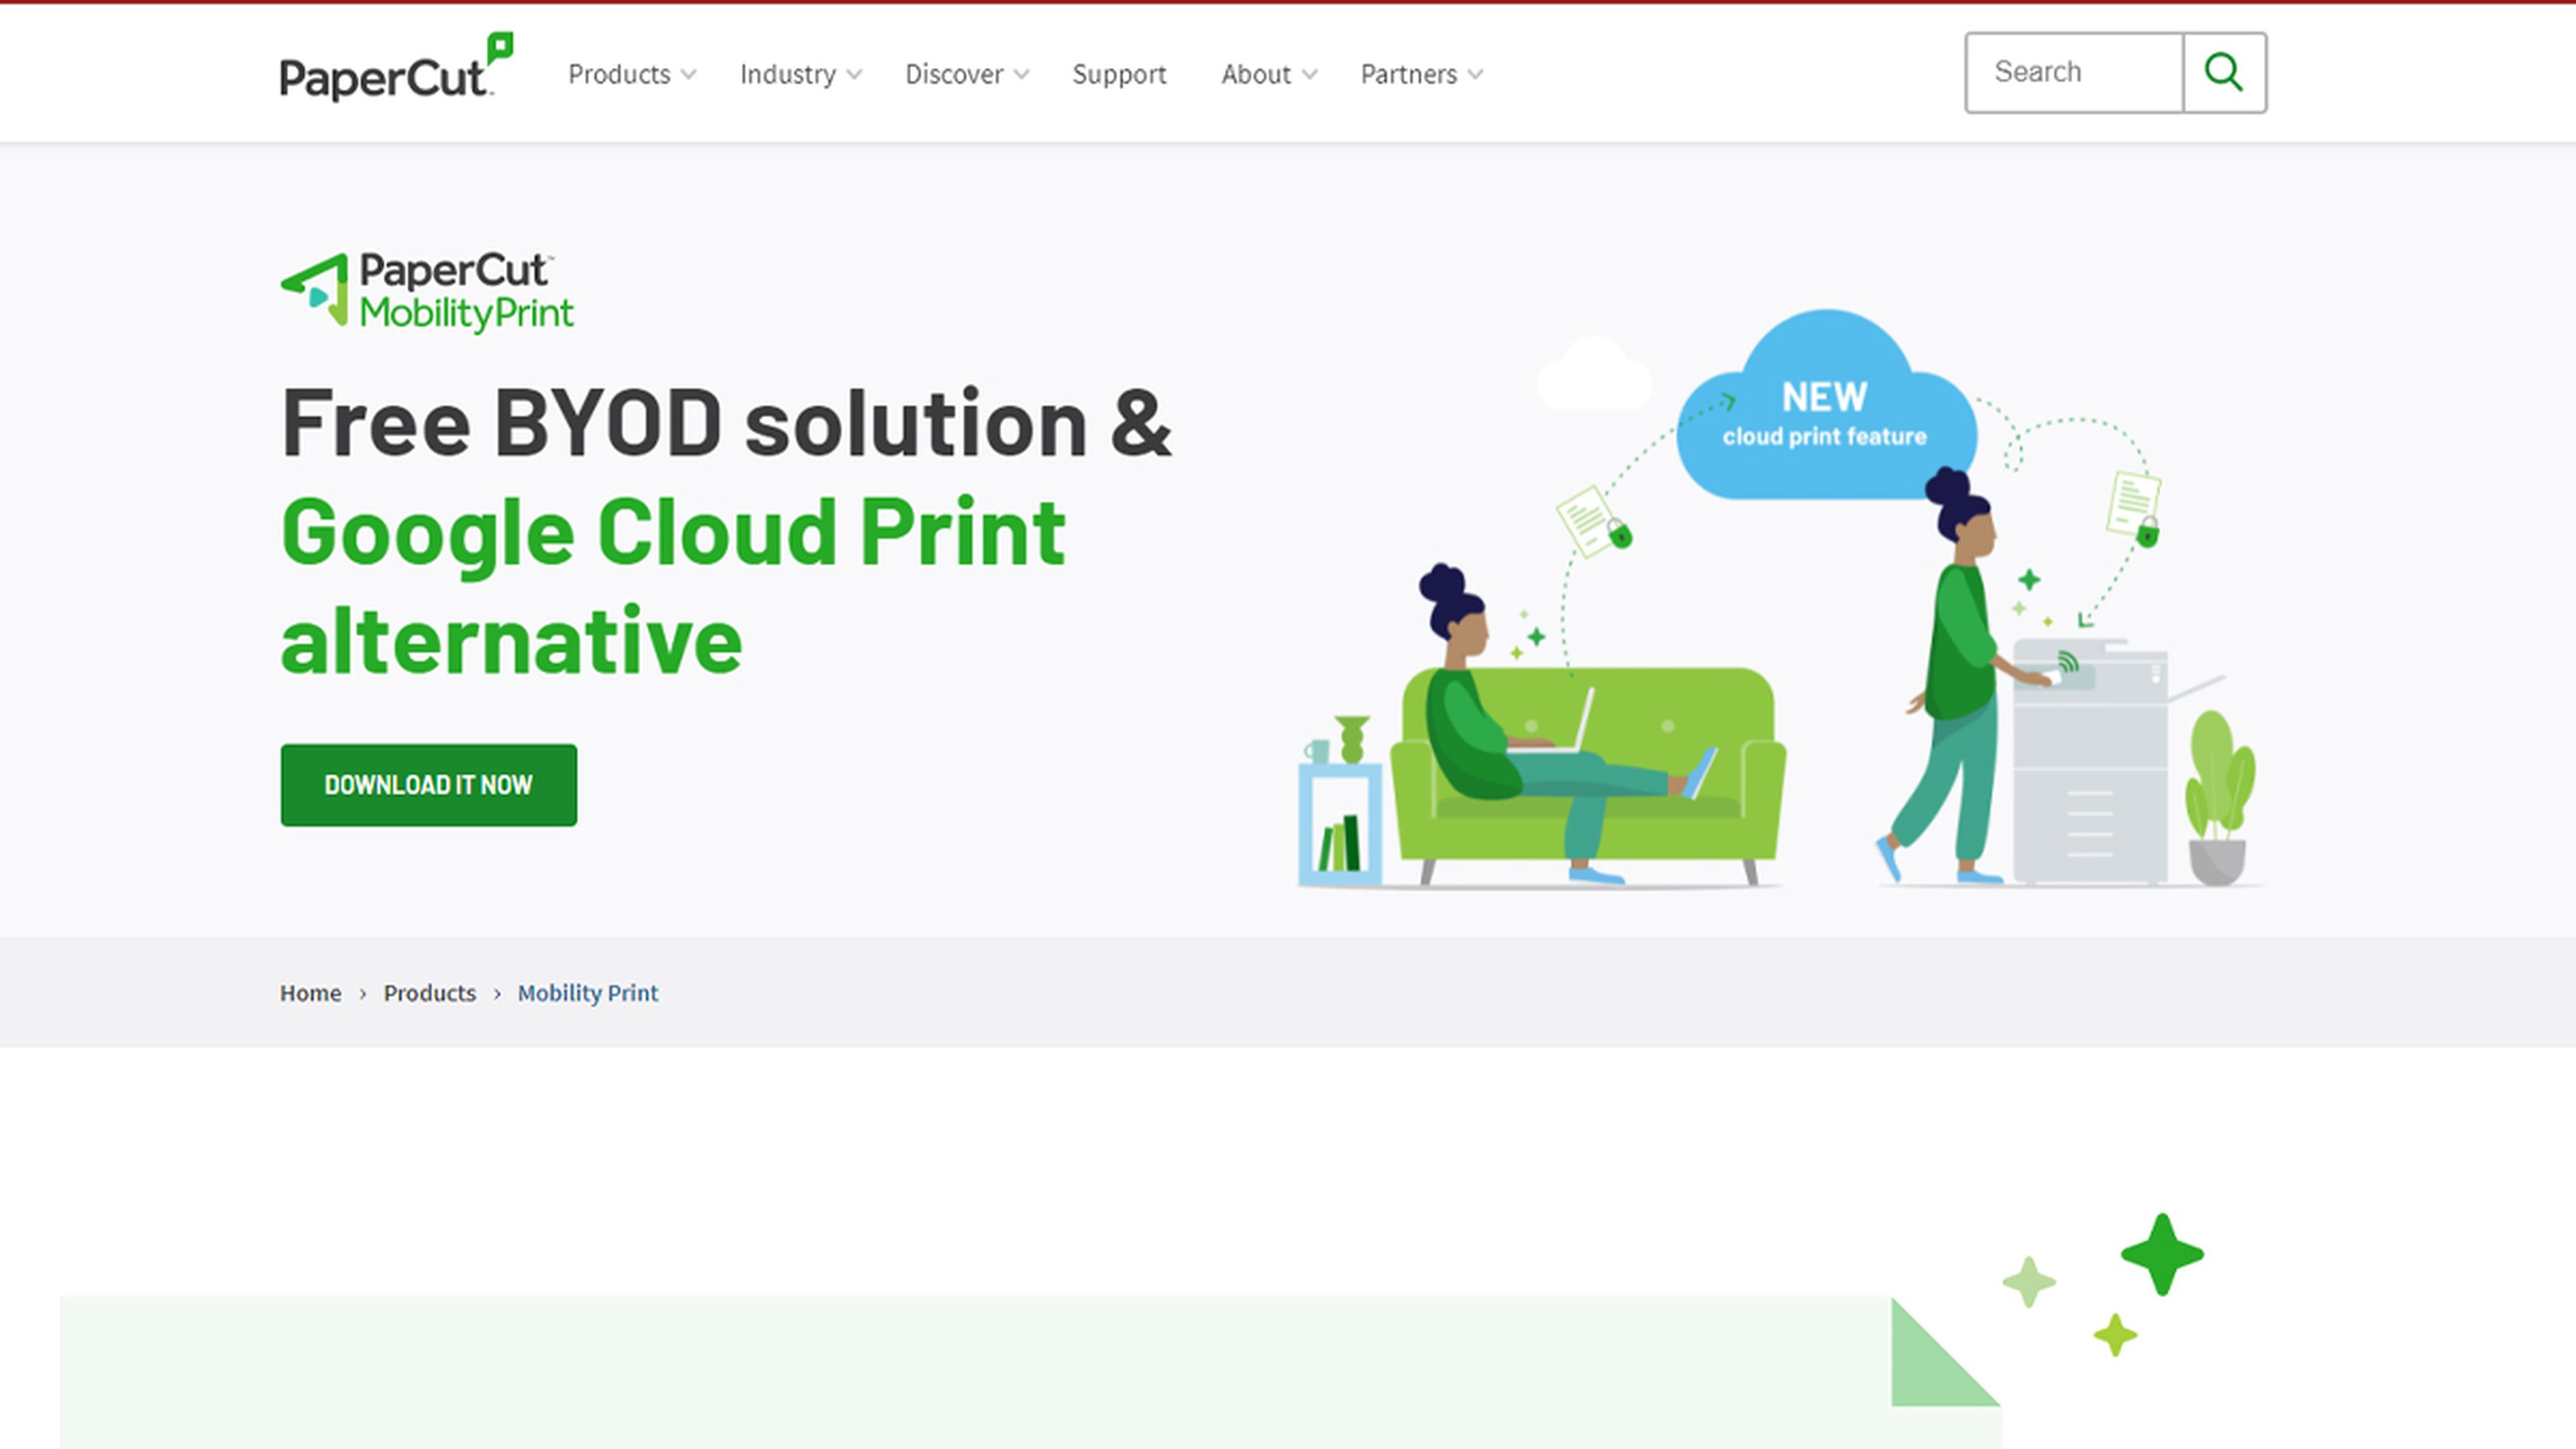Click the PaperCut logo in header
This screenshot has height=1449, width=2576.
pos(396,68)
